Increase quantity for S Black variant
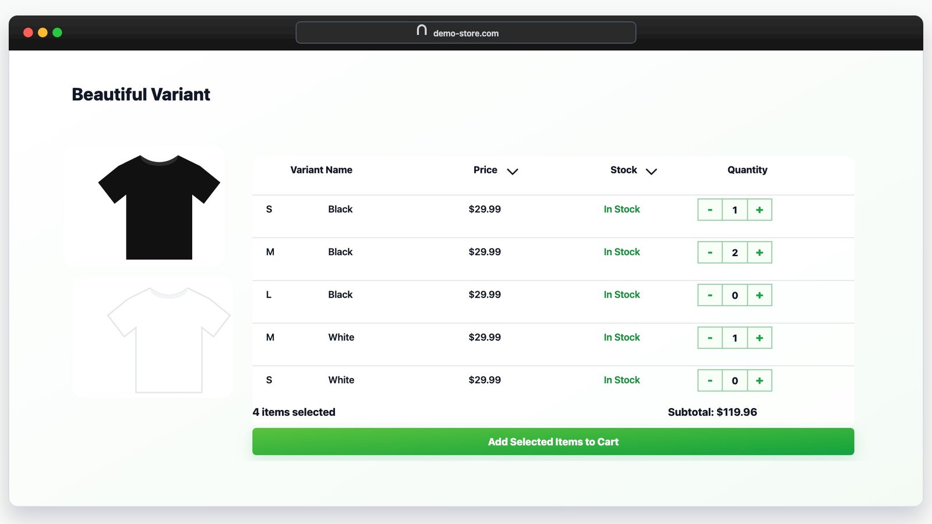Viewport: 932px width, 524px height. (x=760, y=210)
